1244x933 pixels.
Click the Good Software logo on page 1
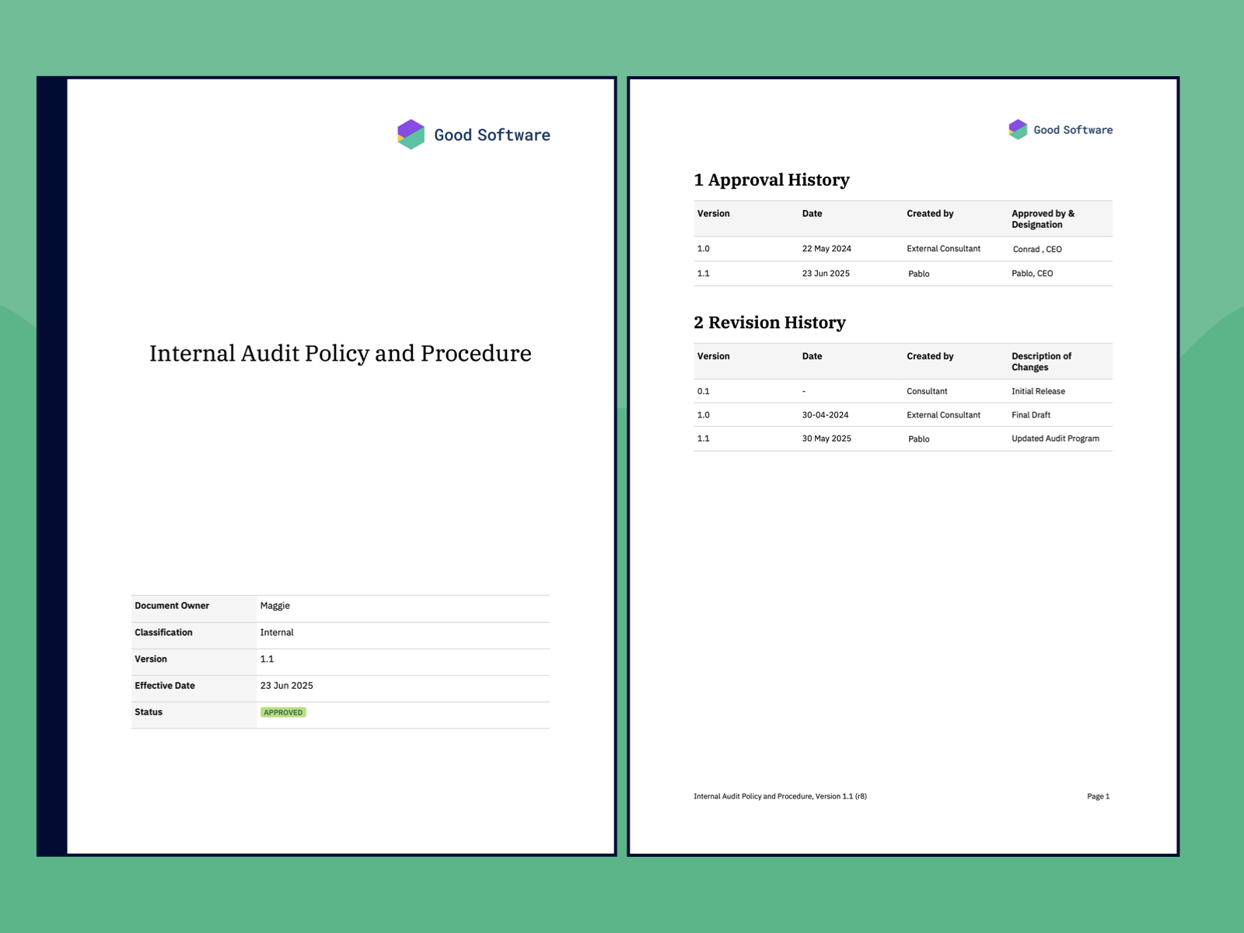1061,130
